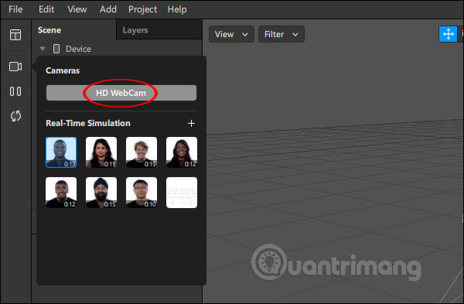Image resolution: width=464 pixels, height=304 pixels.
Task: Open the Edit menu
Action: [46, 9]
